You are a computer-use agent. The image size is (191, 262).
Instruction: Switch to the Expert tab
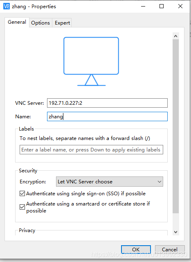pyautogui.click(x=62, y=23)
